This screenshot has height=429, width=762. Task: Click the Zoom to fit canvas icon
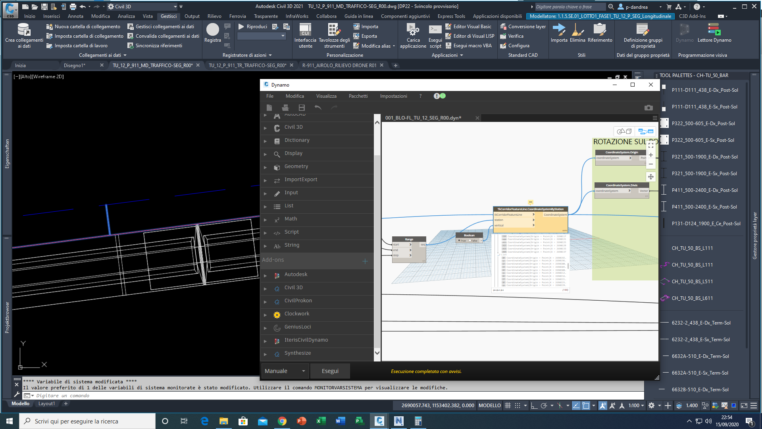tap(651, 146)
